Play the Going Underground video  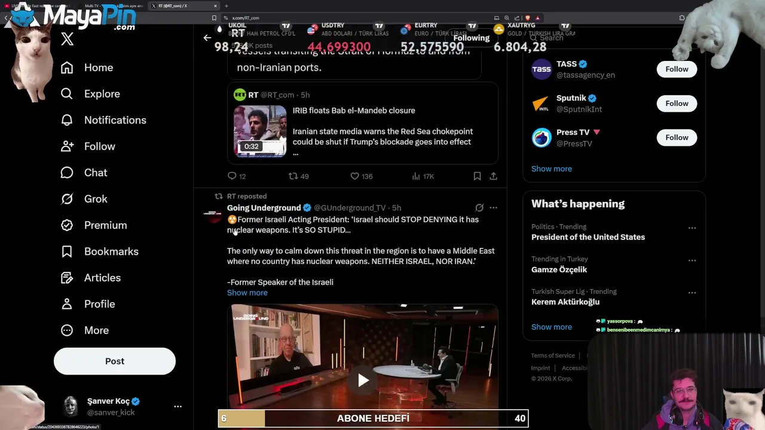tap(363, 380)
